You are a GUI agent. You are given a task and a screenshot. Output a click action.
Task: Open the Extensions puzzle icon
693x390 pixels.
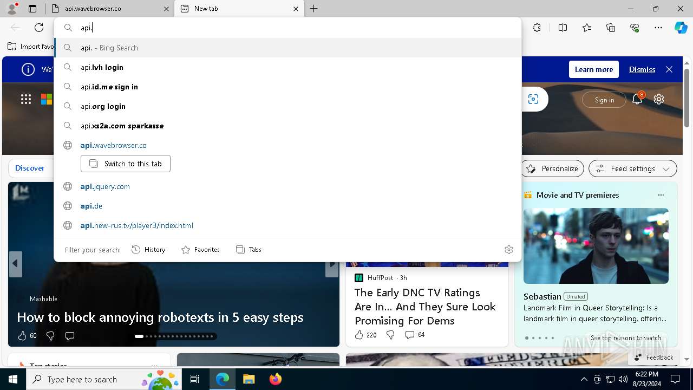[537, 28]
